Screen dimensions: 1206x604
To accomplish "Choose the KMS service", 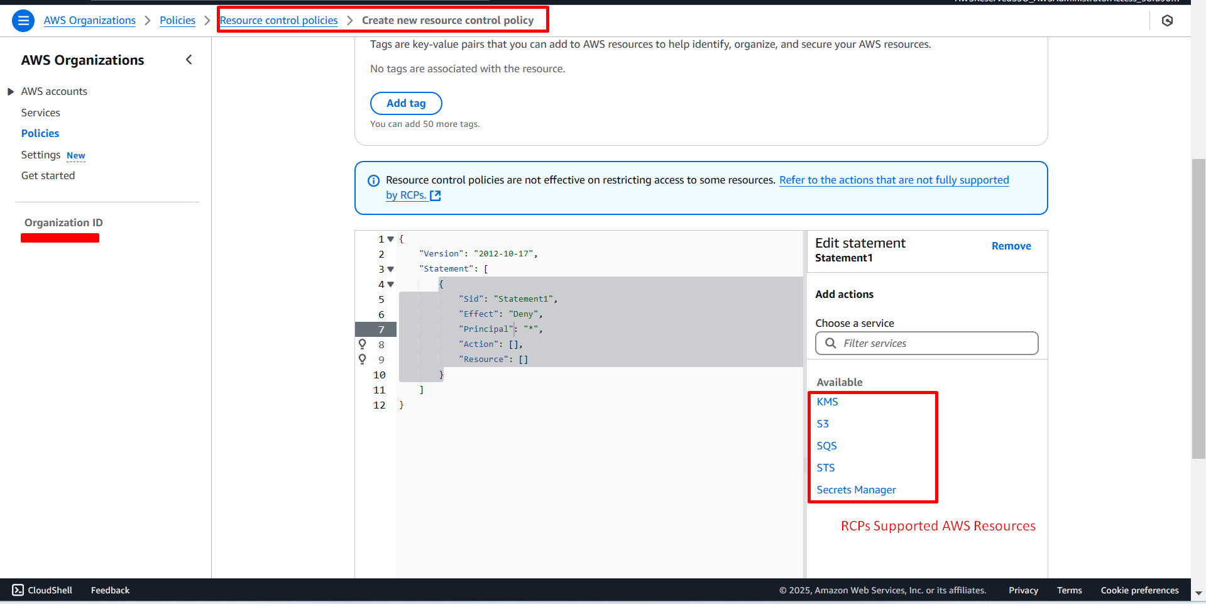I will coord(827,402).
